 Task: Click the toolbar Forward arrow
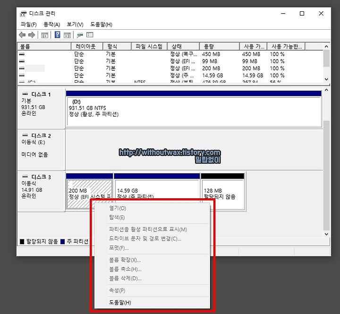(x=32, y=34)
